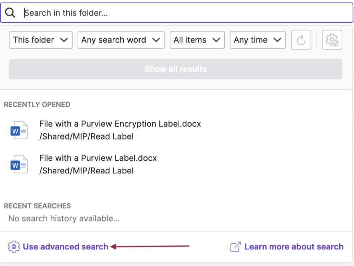This screenshot has height=266, width=354.
Task: Open Use advanced search
Action: point(65,246)
